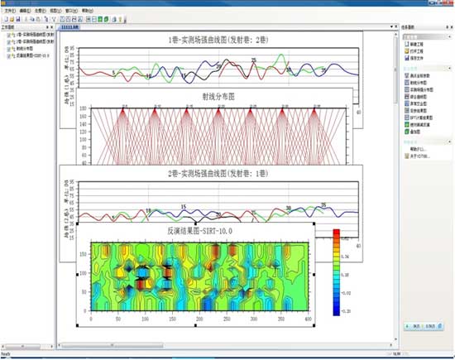
Task: Select 射线分布图 item in workspace tree
Action: [x=25, y=49]
